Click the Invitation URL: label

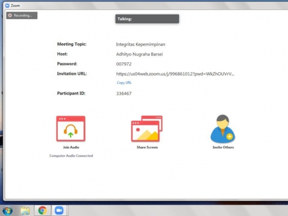point(72,74)
